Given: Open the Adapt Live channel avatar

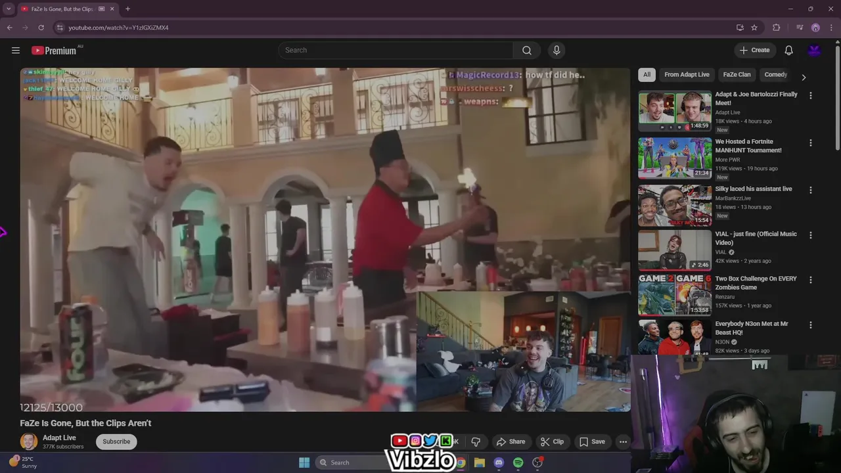Looking at the screenshot, I should tap(29, 441).
